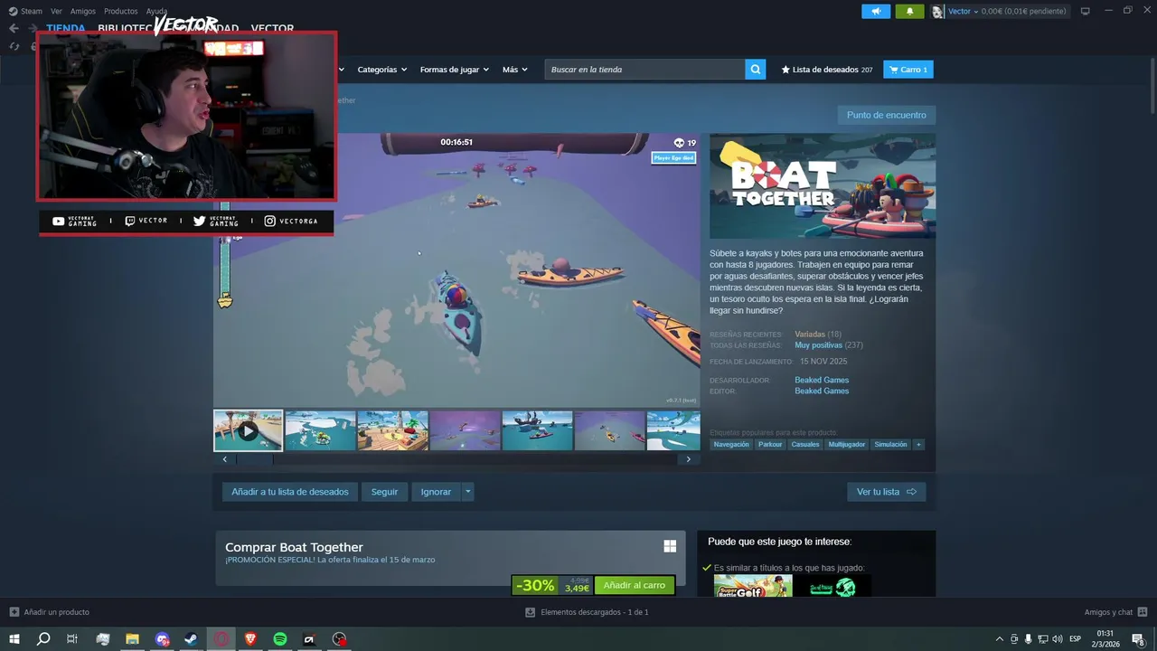1157x651 pixels.
Task: Open downloads icon in status bar
Action: click(531, 612)
